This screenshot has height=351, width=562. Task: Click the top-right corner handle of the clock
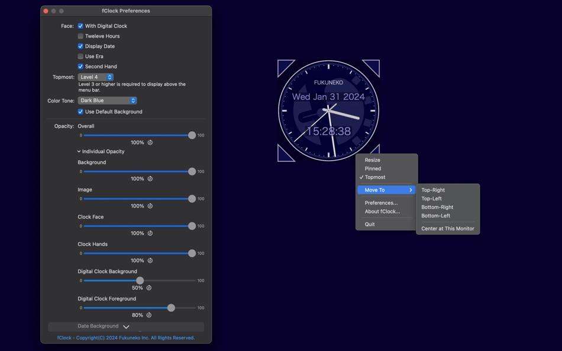tap(373, 67)
